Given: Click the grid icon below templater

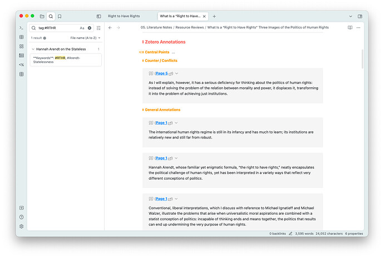Looking at the screenshot, I should 21,74.
